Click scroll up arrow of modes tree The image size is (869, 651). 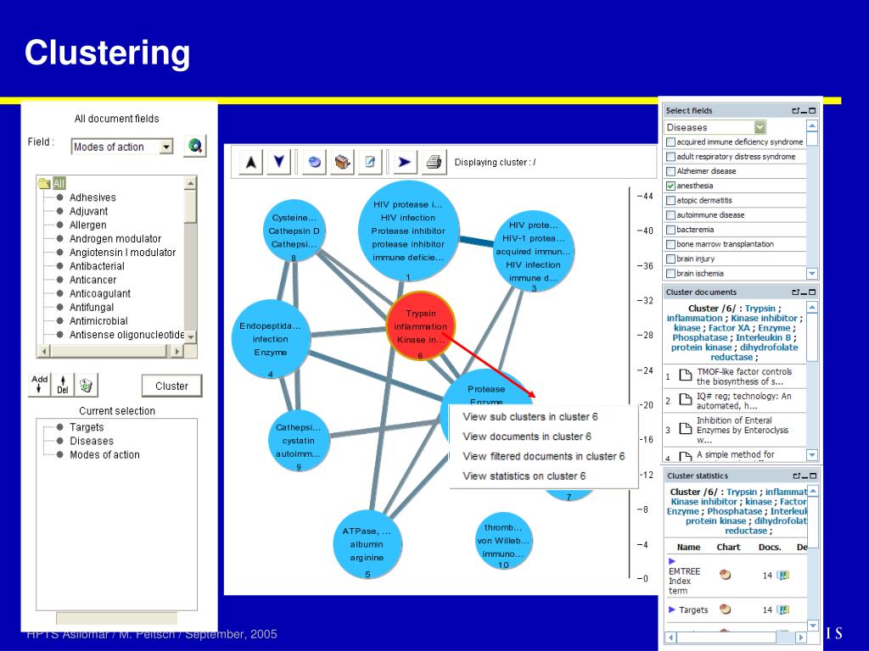pos(190,183)
